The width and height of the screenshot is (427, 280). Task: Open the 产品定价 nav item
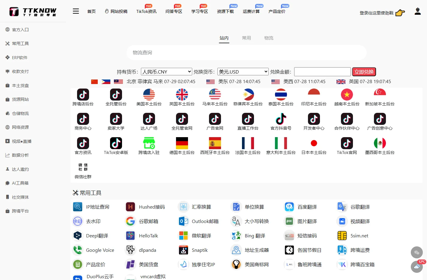(277, 11)
